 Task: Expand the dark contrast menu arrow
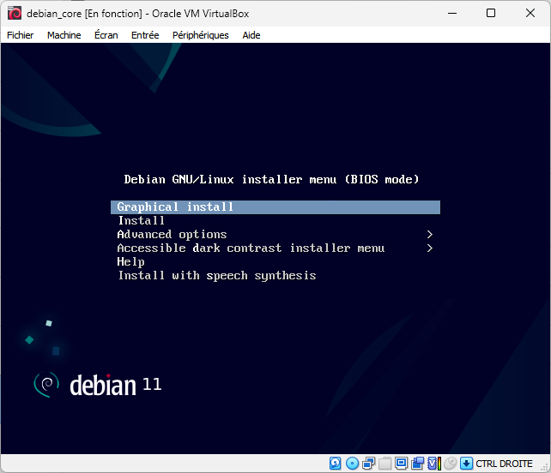tap(429, 248)
